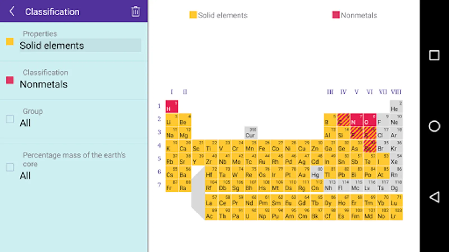Tap the yellow Solid elements color swatch
The height and width of the screenshot is (252, 449).
point(10,42)
